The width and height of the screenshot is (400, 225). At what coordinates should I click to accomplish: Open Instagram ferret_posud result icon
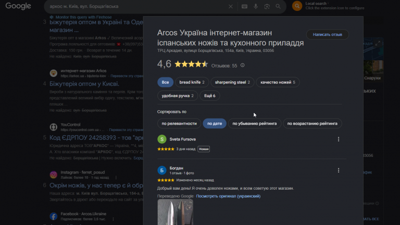coord(53,175)
